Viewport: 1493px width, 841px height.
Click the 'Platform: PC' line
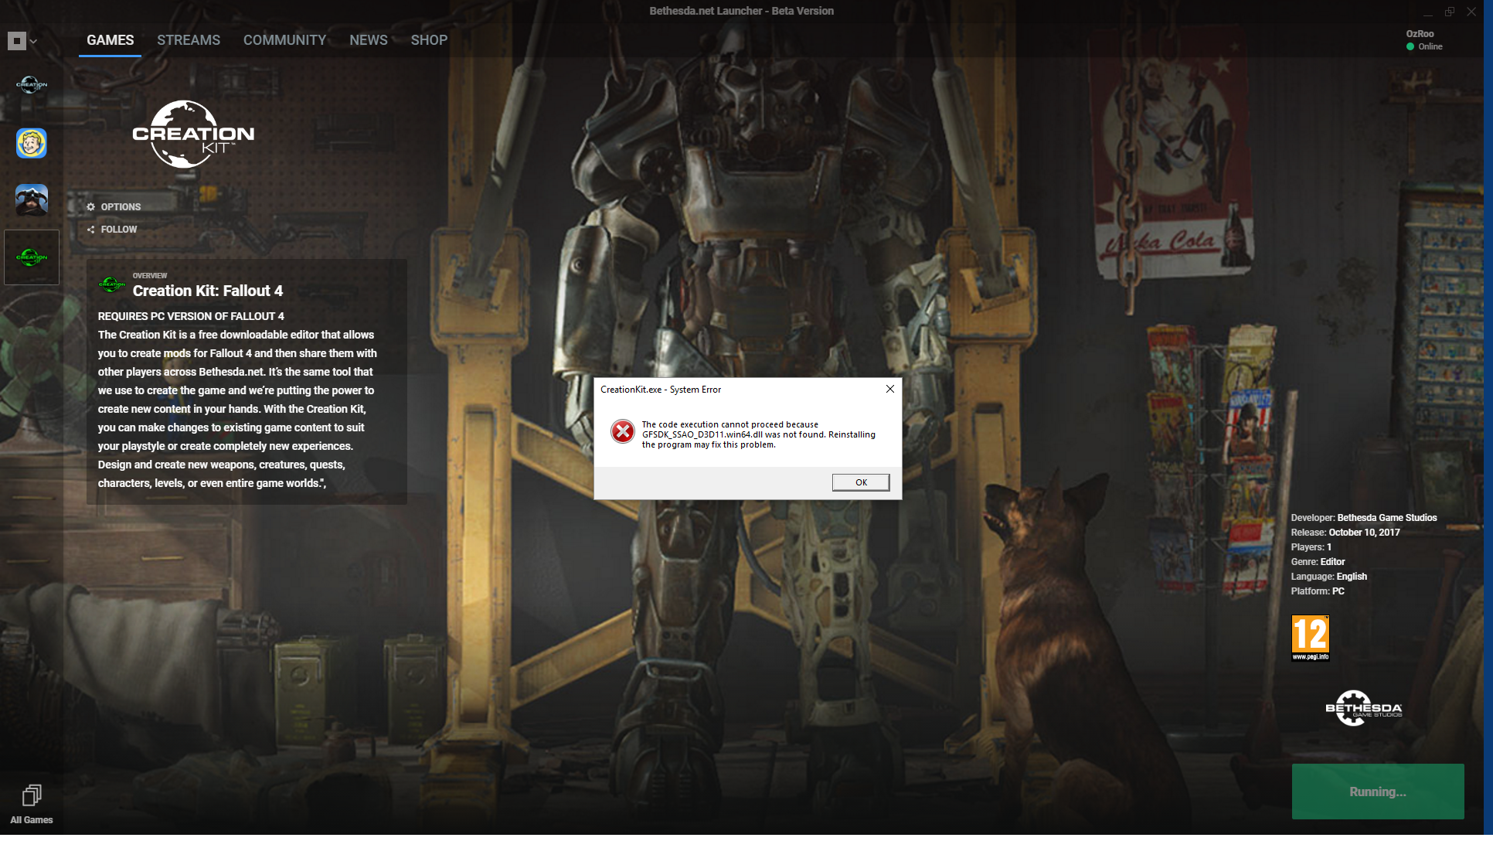point(1318,591)
